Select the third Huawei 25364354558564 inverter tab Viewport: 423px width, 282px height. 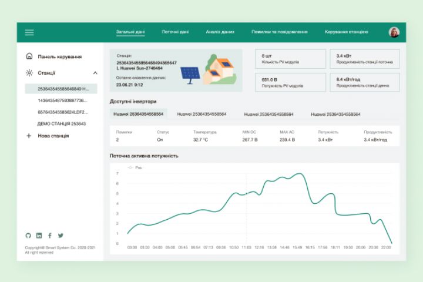click(268, 114)
